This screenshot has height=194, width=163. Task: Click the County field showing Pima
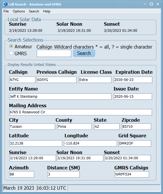pyautogui.click(x=74, y=127)
